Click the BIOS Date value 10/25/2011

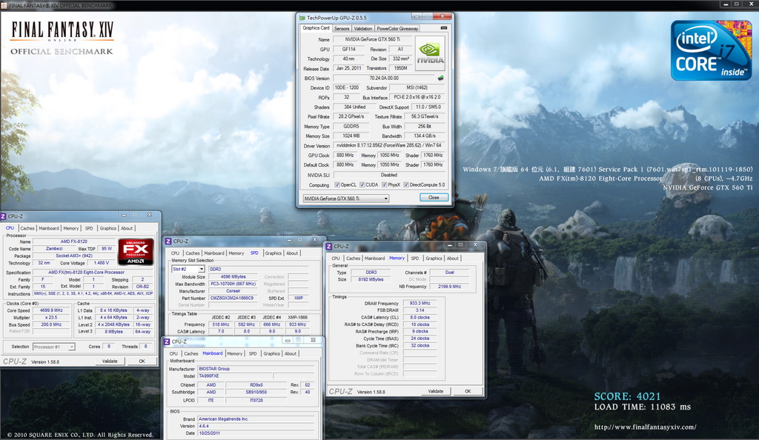coord(256,433)
